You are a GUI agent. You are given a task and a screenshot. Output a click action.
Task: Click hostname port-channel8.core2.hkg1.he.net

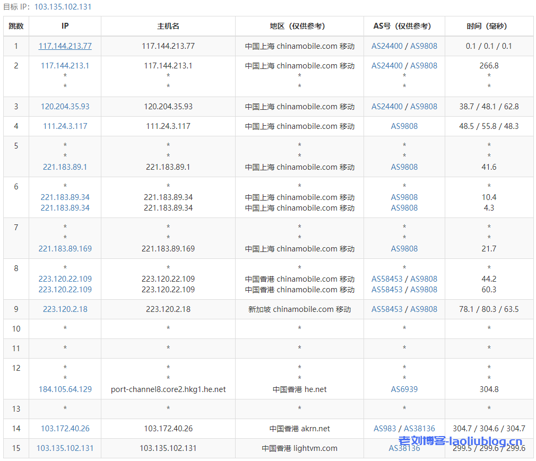click(x=168, y=389)
